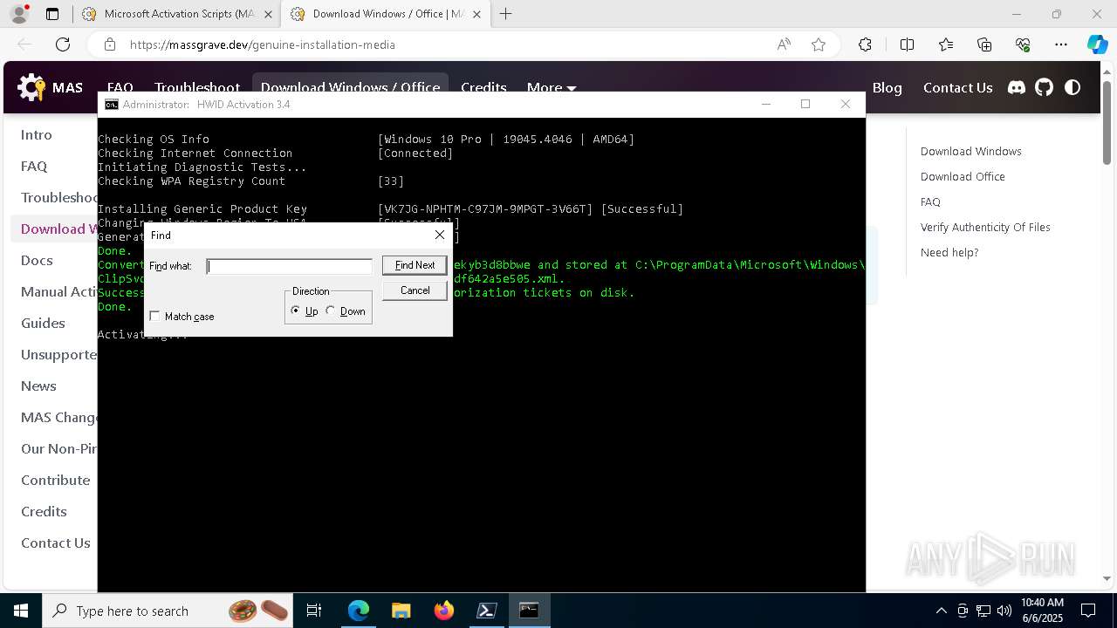
Task: Add page to favorites star
Action: 819,44
